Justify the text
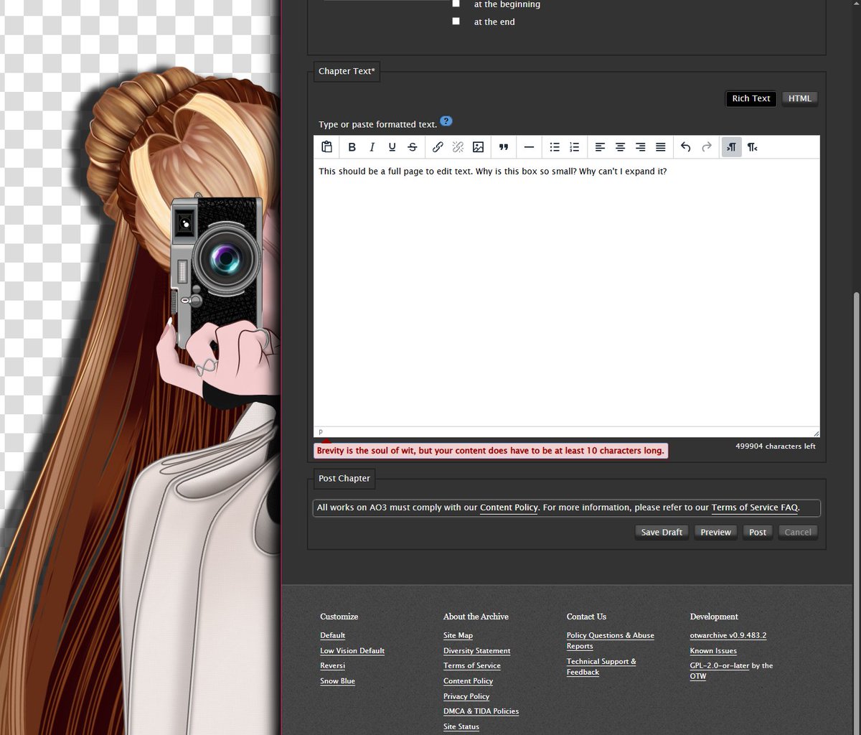861x735 pixels. [660, 147]
